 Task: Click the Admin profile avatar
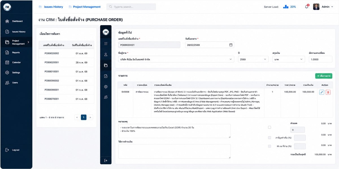point(316,7)
